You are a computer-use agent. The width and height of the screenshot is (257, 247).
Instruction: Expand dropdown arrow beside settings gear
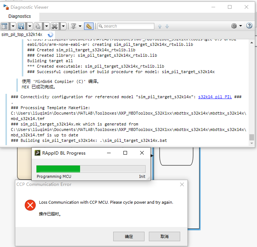pos(241,26)
